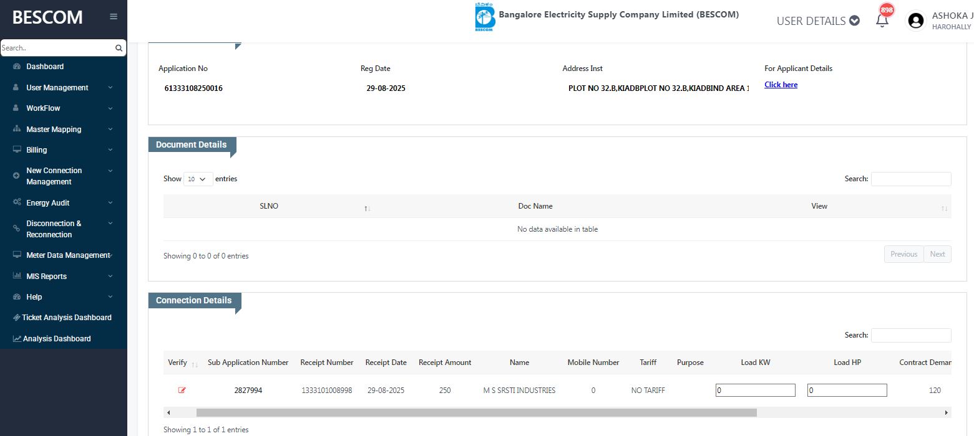Open Meter Data Management menu
Viewport: 974px width, 436px height.
pos(67,255)
